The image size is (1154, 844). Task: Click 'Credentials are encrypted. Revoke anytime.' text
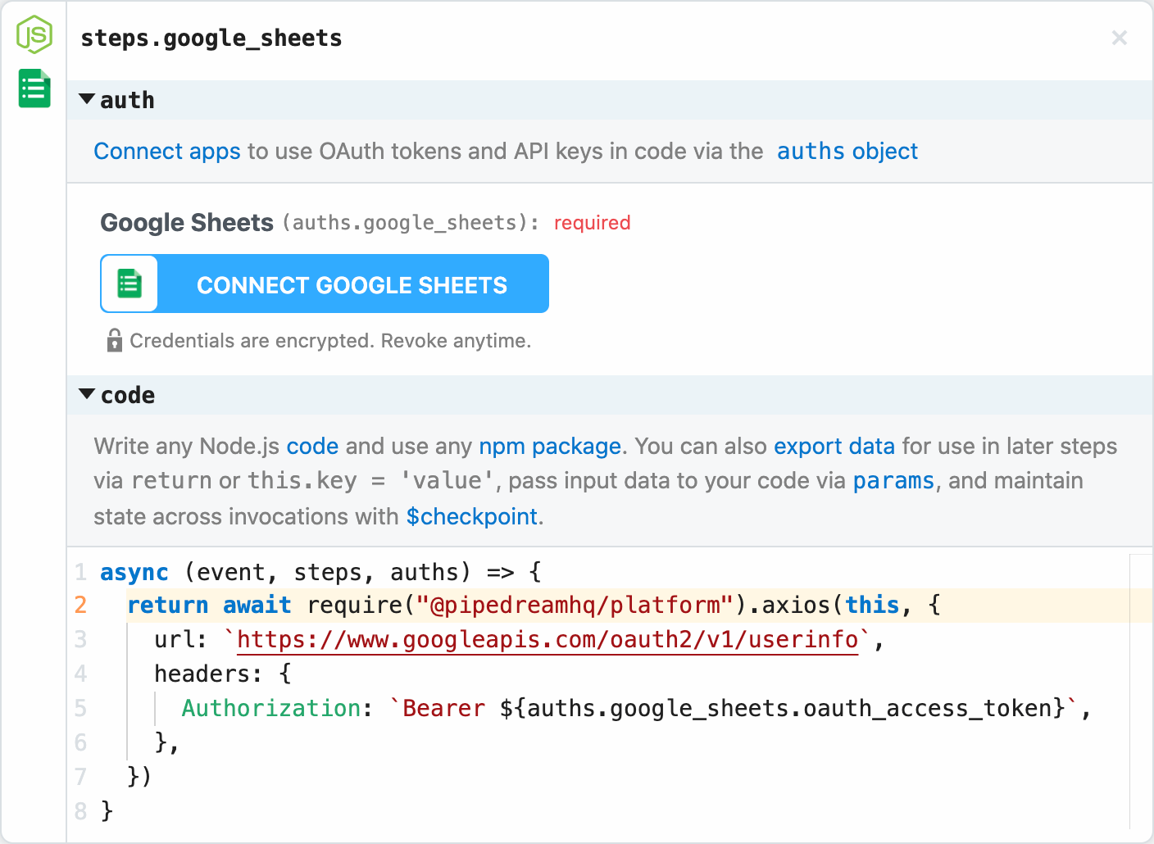coord(330,341)
